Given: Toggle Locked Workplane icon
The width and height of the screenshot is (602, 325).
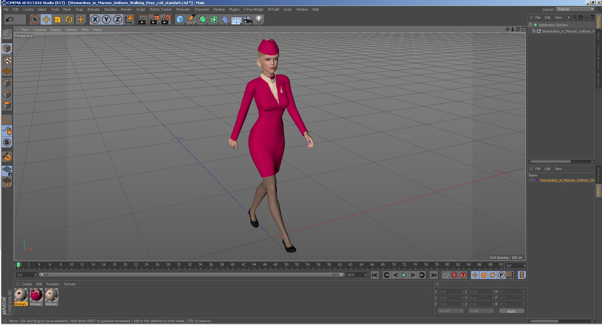Looking at the screenshot, I should (7, 171).
